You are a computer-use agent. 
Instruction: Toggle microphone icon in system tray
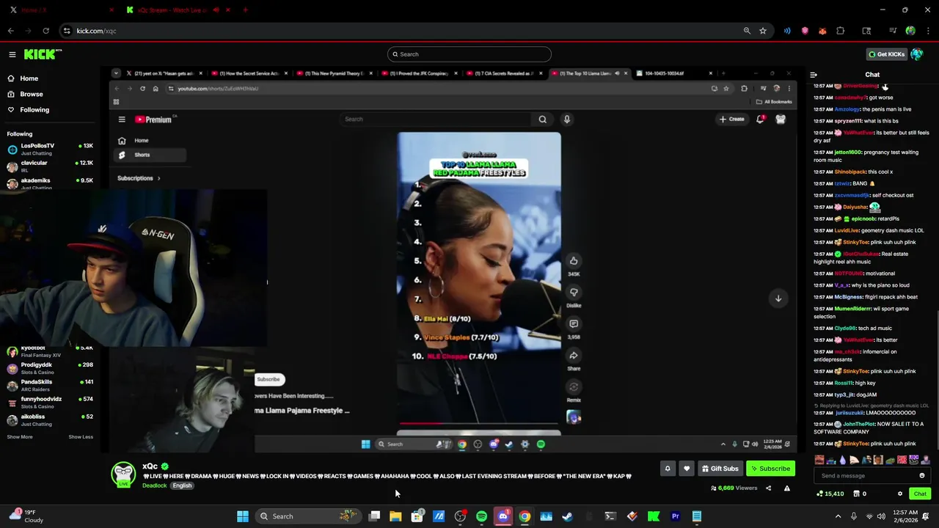(x=853, y=516)
